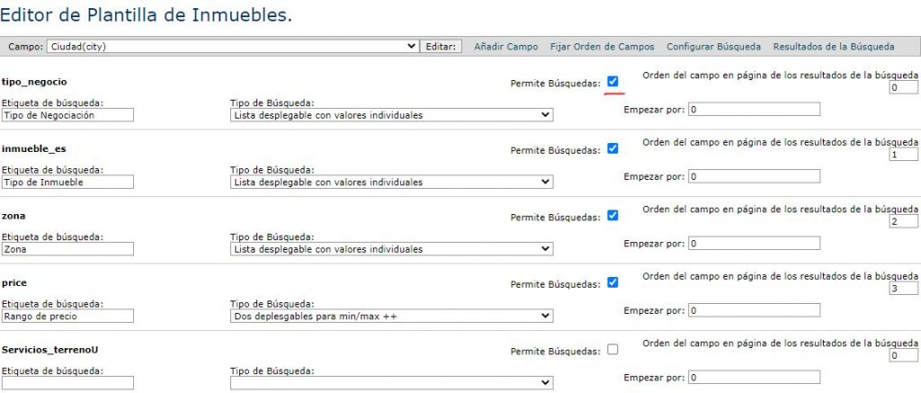Screen dimensions: 921x393
Task: View Resultados de la Búsqueda
Action: point(834,47)
